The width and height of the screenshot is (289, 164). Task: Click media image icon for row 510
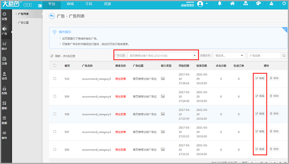(163, 79)
